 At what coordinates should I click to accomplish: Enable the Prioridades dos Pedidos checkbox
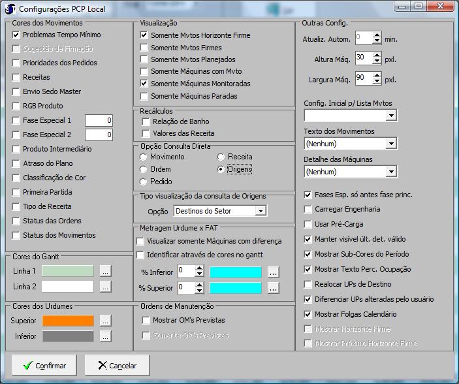[17, 63]
